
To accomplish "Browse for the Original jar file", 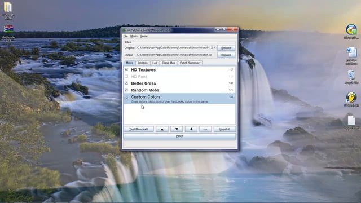I will (226, 48).
